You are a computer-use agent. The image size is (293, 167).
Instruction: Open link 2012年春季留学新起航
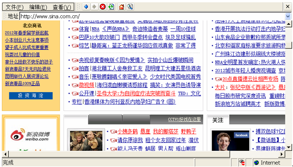(27, 33)
